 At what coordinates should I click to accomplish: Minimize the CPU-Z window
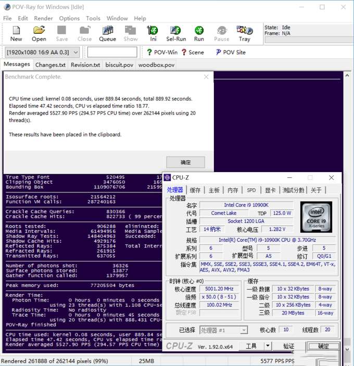pos(289,178)
